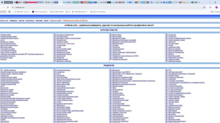Click folder icon beside Документознавство link
This screenshot has width=220, height=123.
pyautogui.click(x=26, y=54)
